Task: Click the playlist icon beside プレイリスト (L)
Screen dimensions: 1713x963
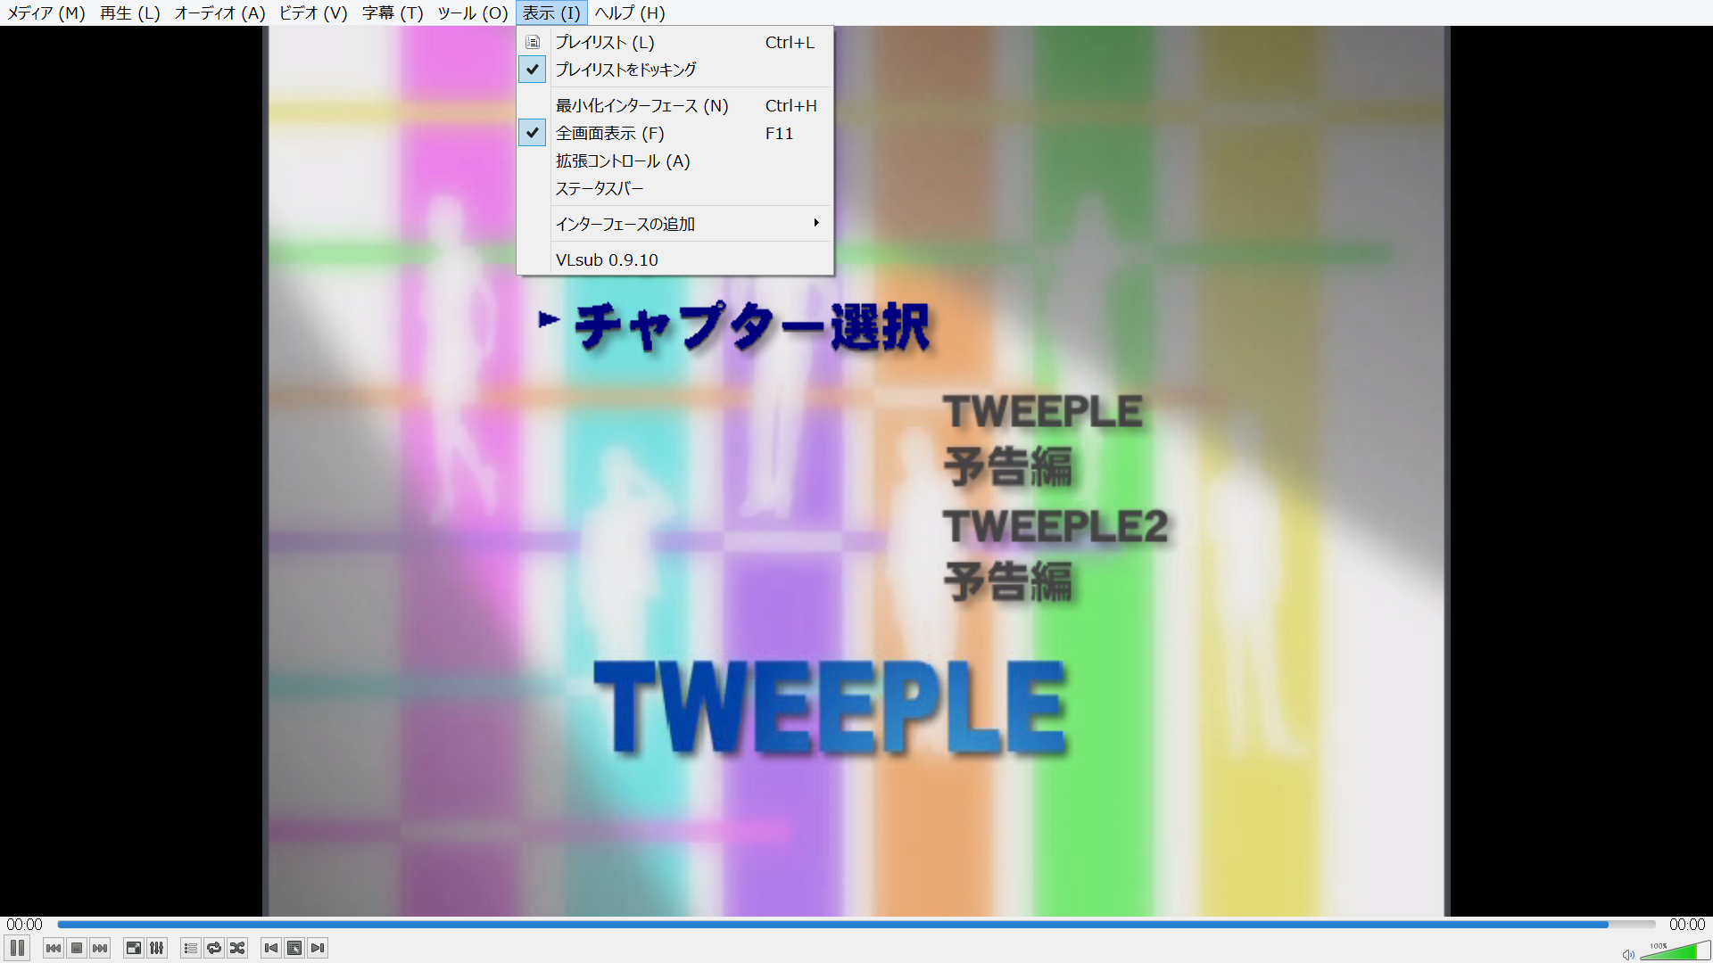Action: 533,42
